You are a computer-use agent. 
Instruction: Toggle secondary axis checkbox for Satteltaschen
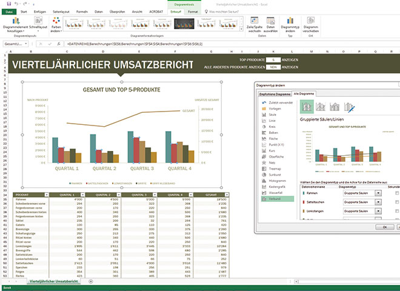coord(397,202)
